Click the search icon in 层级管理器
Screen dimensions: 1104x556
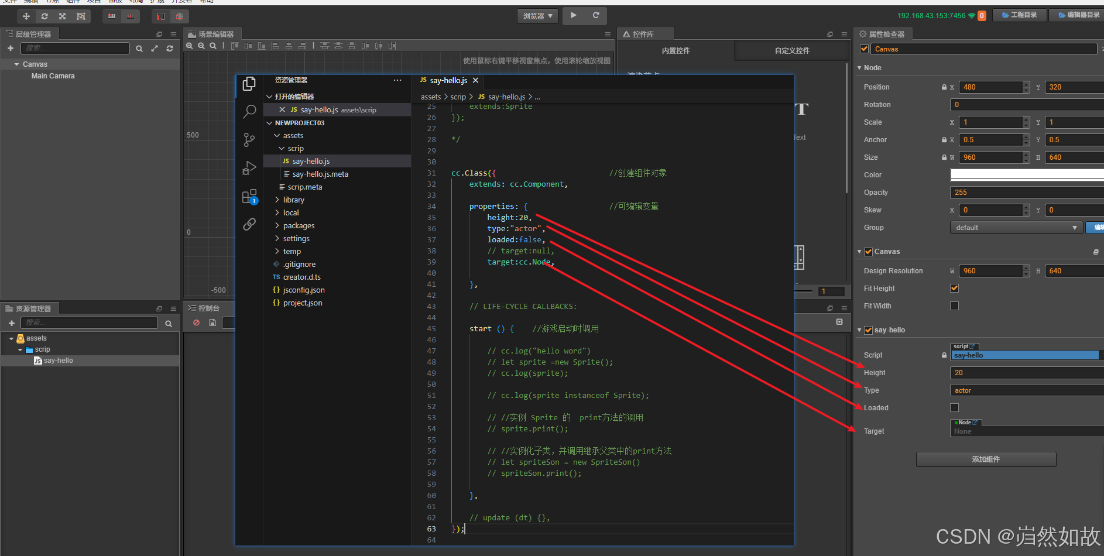click(x=139, y=49)
